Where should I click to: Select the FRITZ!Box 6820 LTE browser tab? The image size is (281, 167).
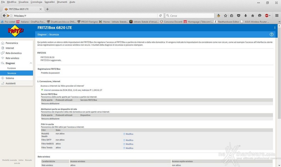tap(23, 9)
